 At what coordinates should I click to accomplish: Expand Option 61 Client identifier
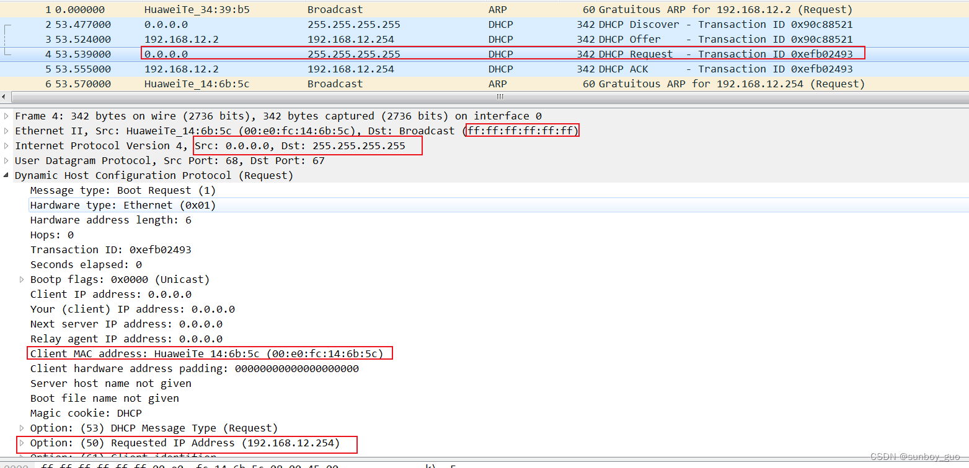point(22,457)
